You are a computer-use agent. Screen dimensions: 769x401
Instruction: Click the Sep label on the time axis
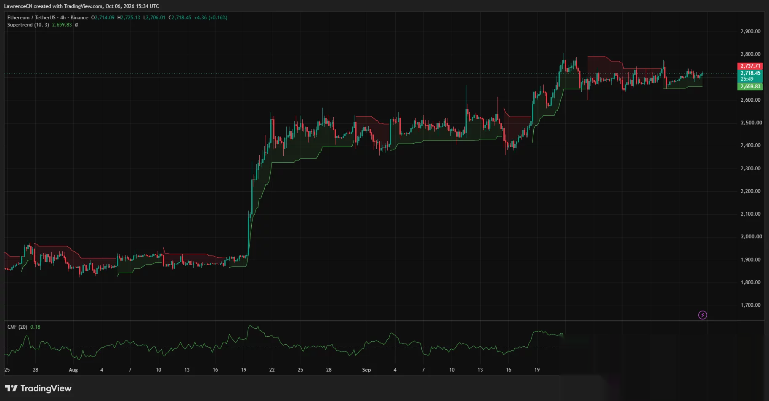pyautogui.click(x=367, y=370)
